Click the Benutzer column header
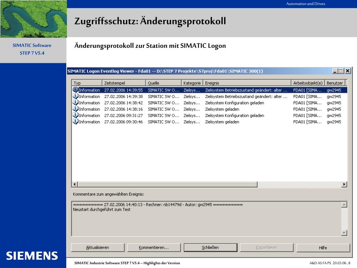Image resolution: width=357 pixels, height=268 pixels. click(x=335, y=83)
